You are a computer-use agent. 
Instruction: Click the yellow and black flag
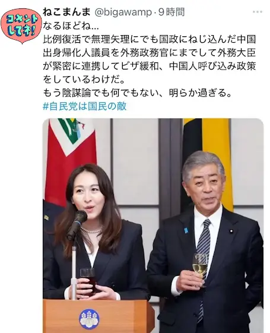point(209,149)
